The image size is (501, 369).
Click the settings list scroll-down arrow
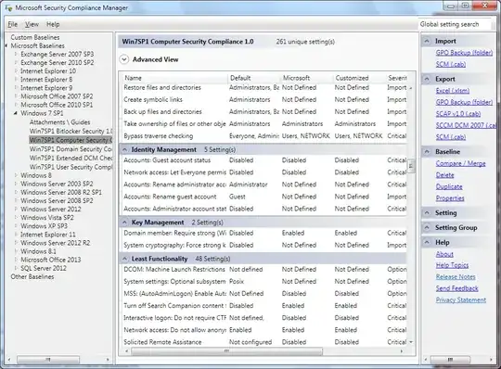tap(411, 342)
